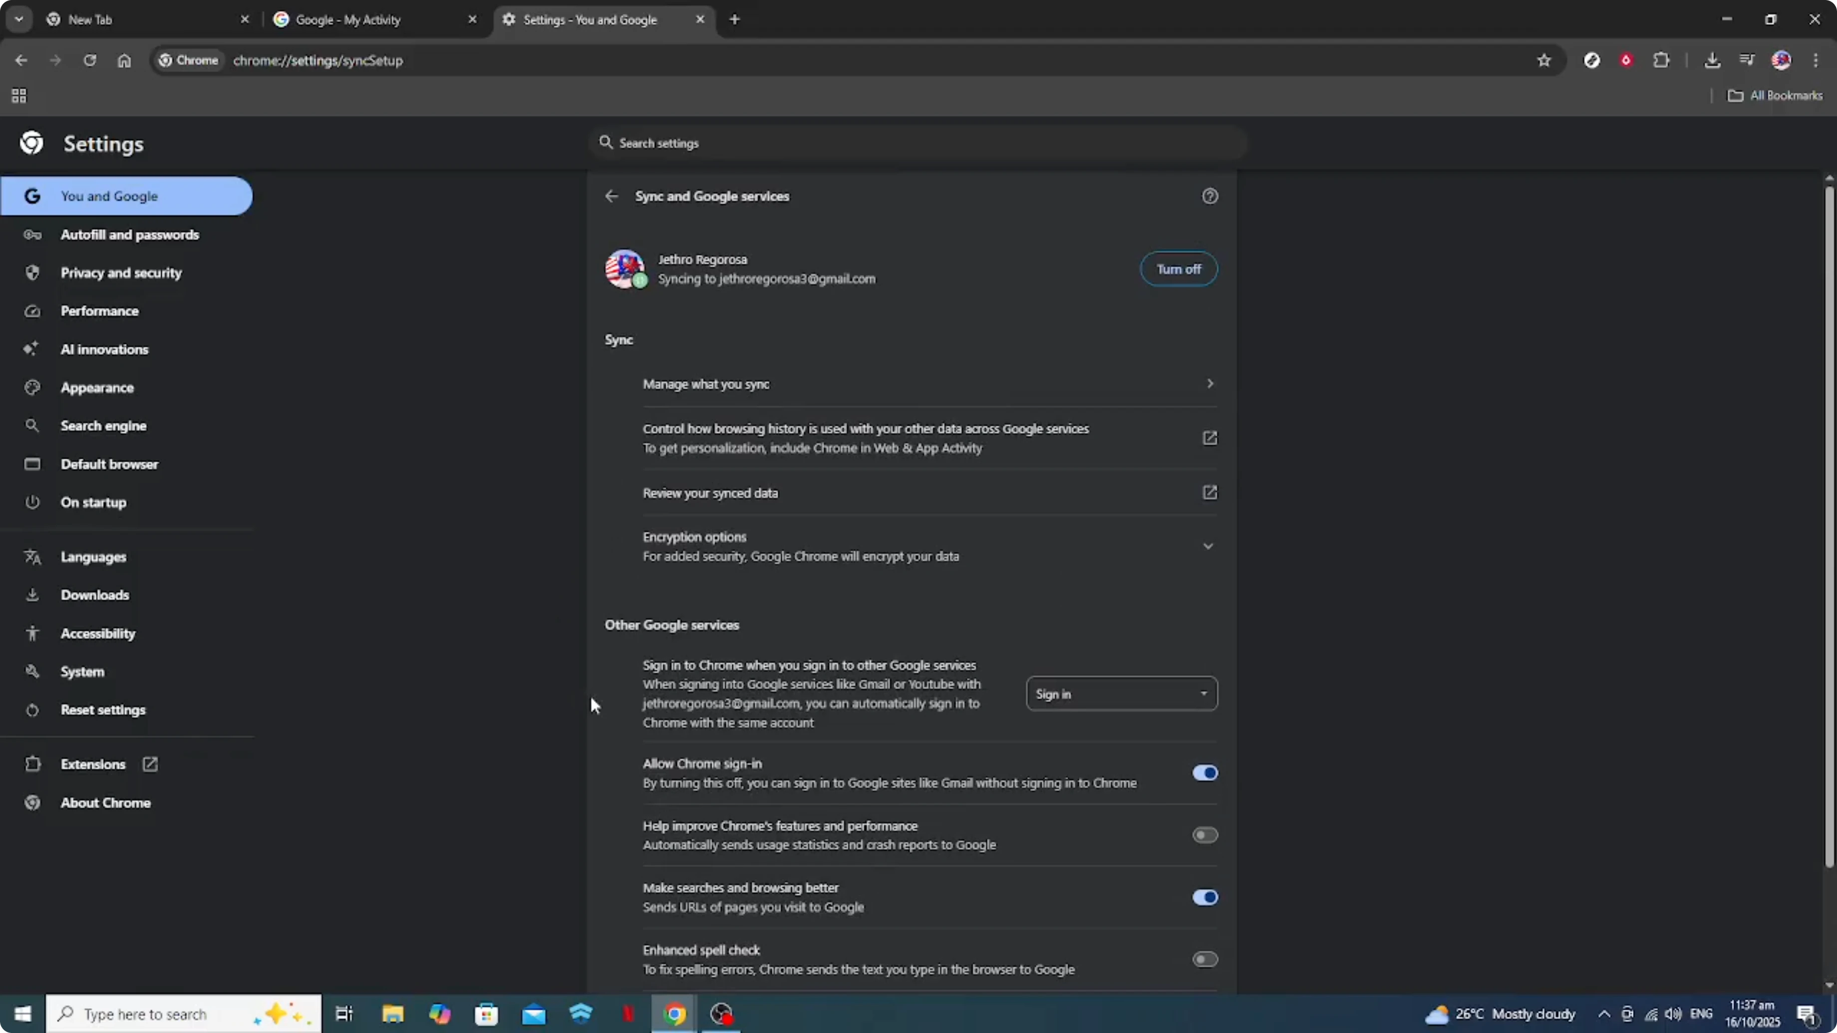This screenshot has height=1033, width=1837.
Task: Open the Apps grid in the bookmarks bar
Action: 19,95
